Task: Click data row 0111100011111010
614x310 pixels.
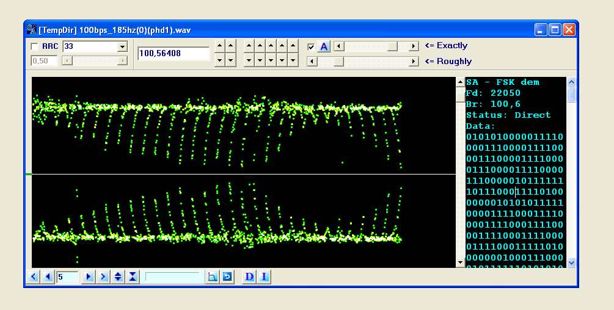Action: click(514, 247)
